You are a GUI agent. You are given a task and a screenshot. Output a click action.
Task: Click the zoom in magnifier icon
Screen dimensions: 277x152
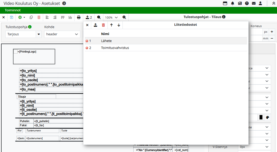[124, 17]
